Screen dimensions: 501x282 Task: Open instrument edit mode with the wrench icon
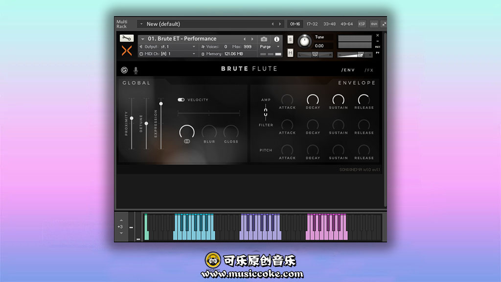tap(127, 38)
